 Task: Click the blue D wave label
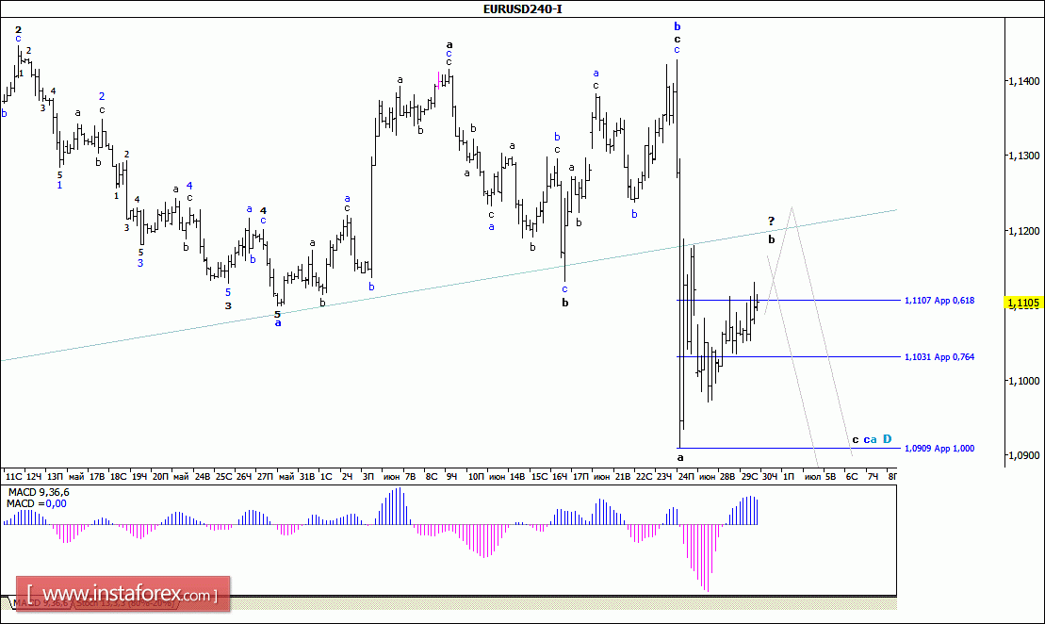click(x=887, y=439)
